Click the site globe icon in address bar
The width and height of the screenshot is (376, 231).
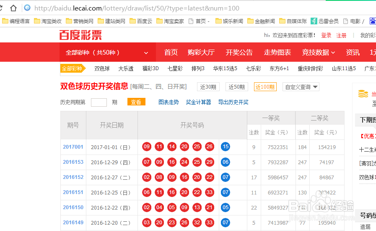[x=27, y=8]
